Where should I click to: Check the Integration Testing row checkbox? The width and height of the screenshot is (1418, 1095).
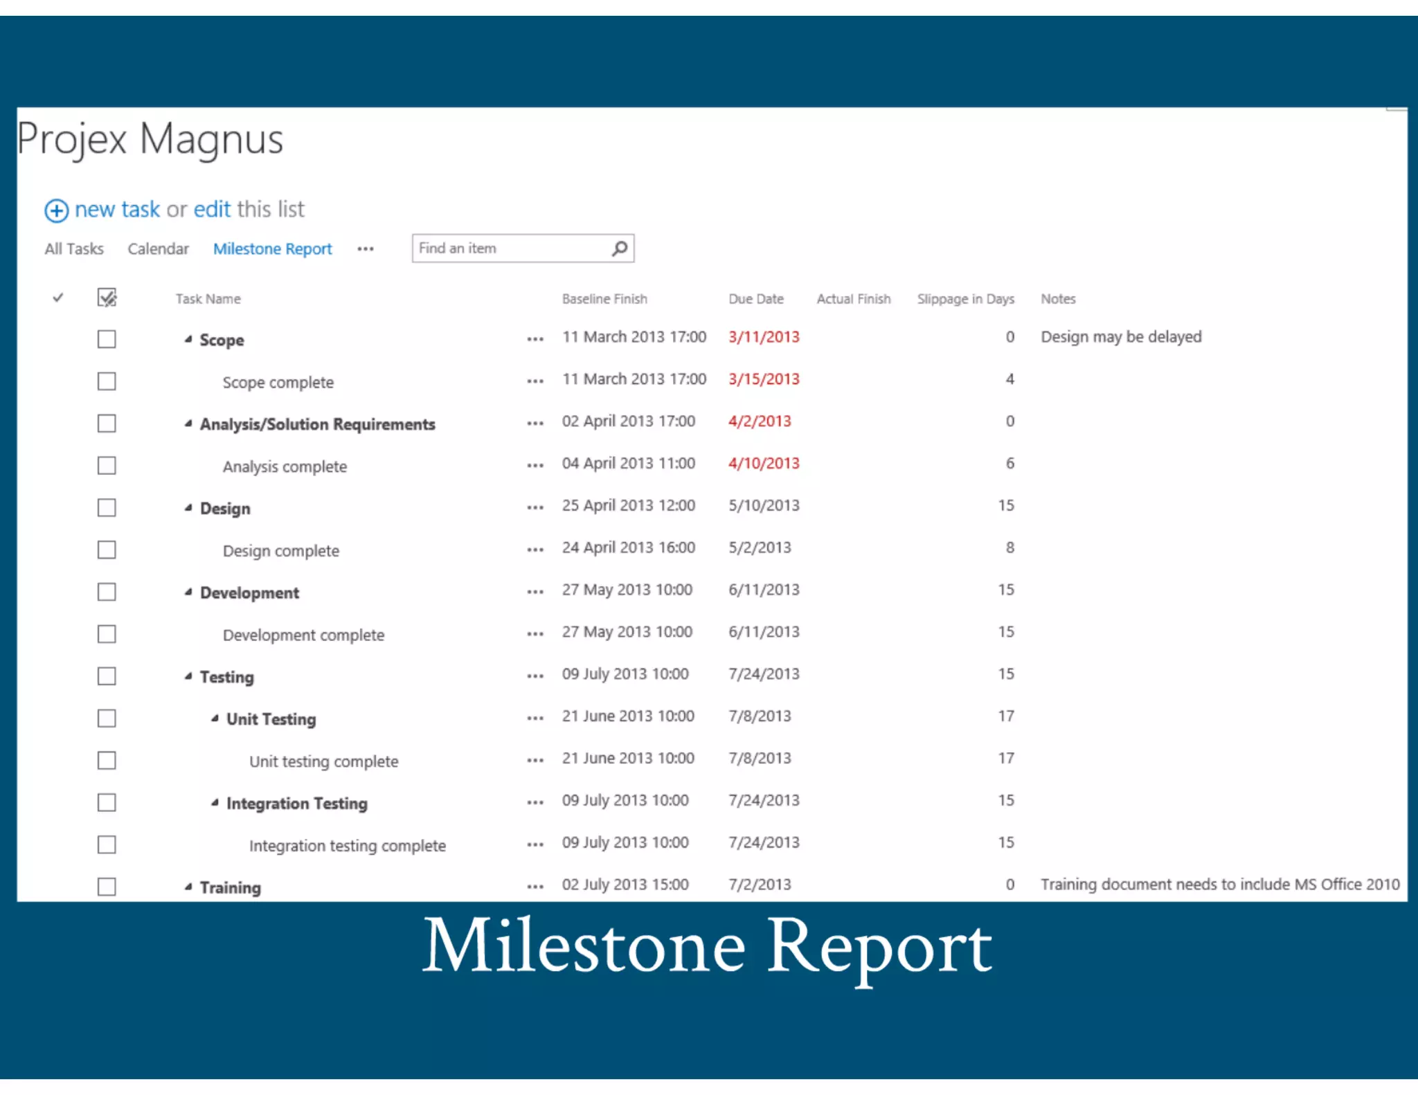[x=107, y=803]
